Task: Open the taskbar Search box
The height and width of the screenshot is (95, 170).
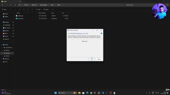Action: (x=67, y=93)
